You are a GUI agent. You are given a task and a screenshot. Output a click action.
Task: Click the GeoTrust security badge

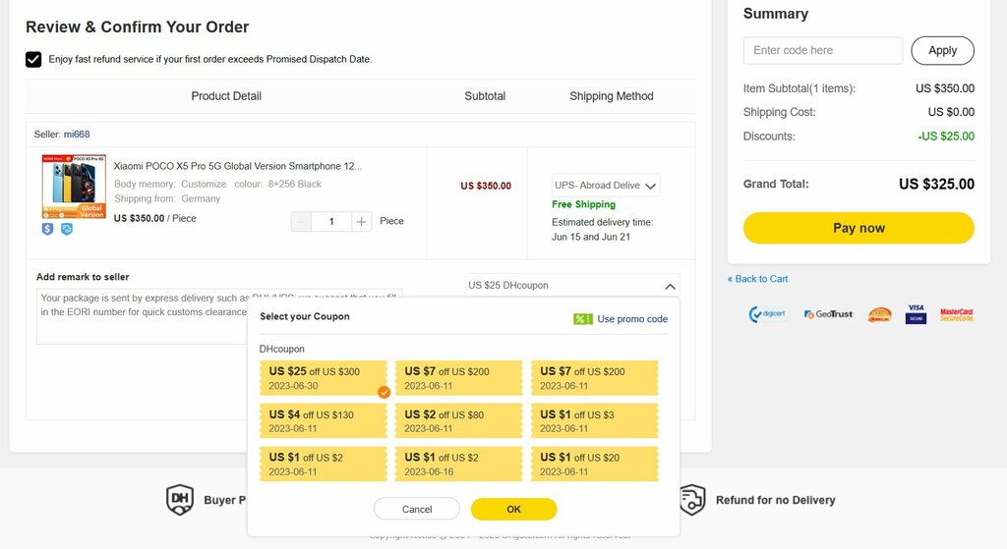pyautogui.click(x=828, y=314)
